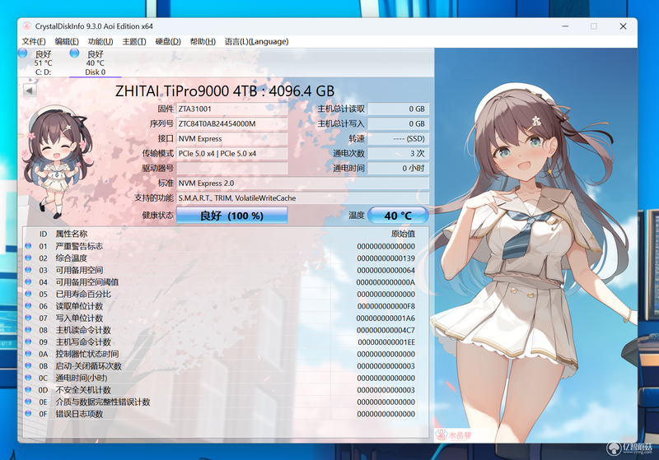Click the 转速 value ---- (SSD)
The height and width of the screenshot is (460, 659).
point(398,138)
